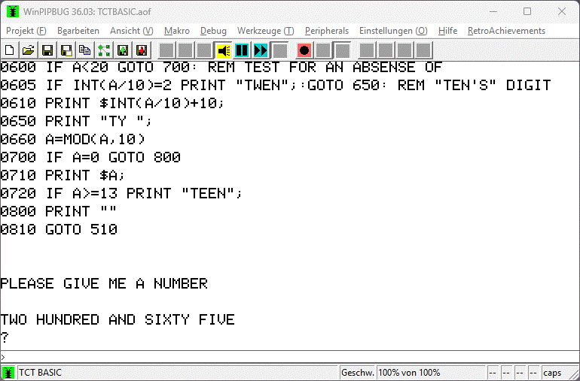Image resolution: width=580 pixels, height=381 pixels.
Task: Toggle the fast-forward turbo button
Action: click(261, 50)
